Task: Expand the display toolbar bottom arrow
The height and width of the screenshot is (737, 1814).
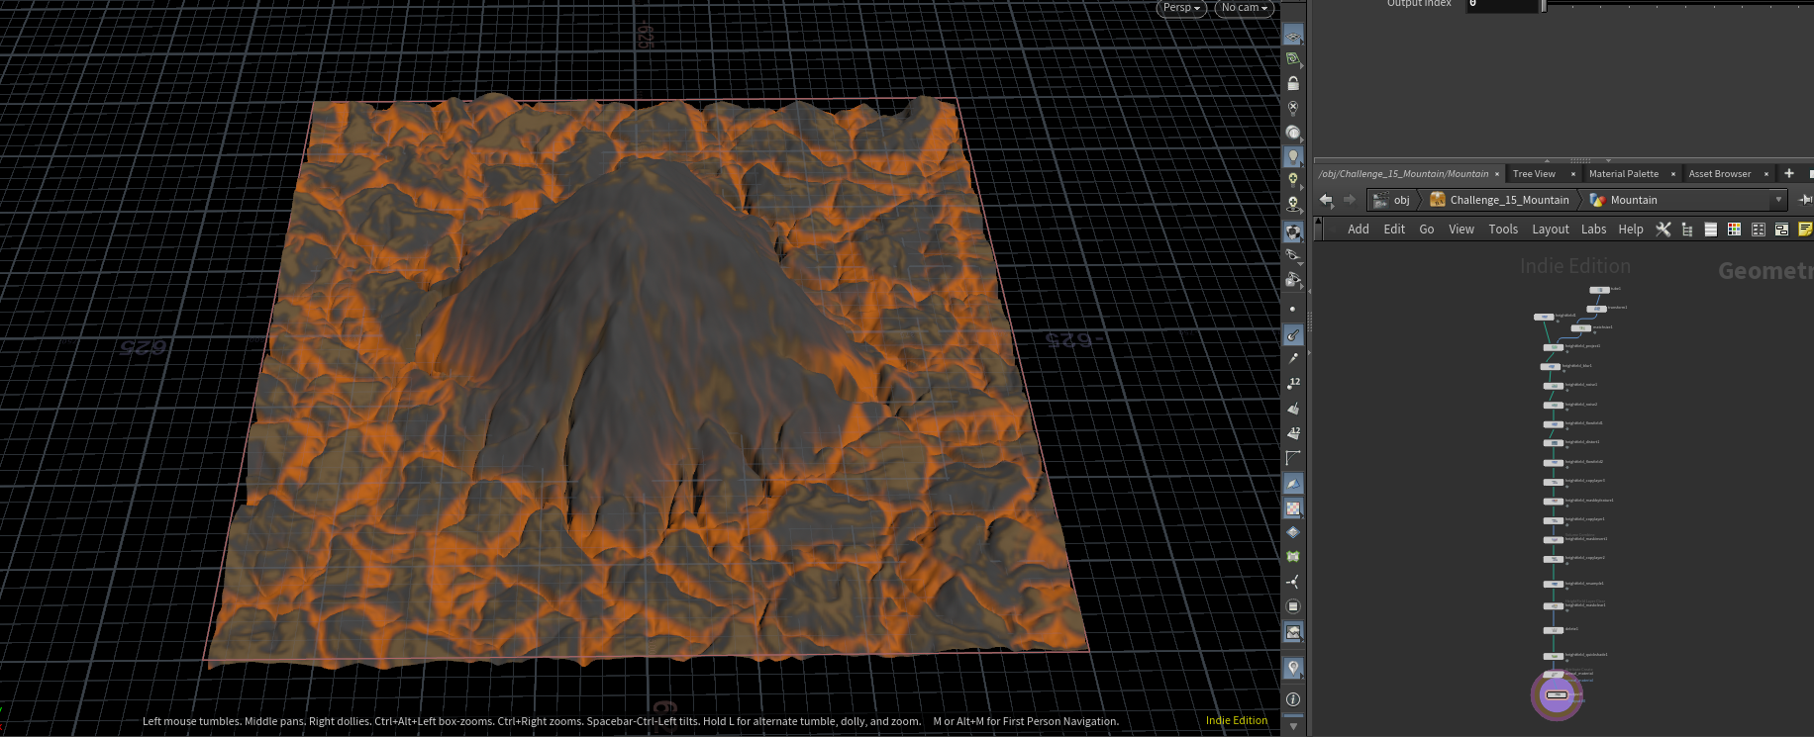Action: coord(1293,726)
